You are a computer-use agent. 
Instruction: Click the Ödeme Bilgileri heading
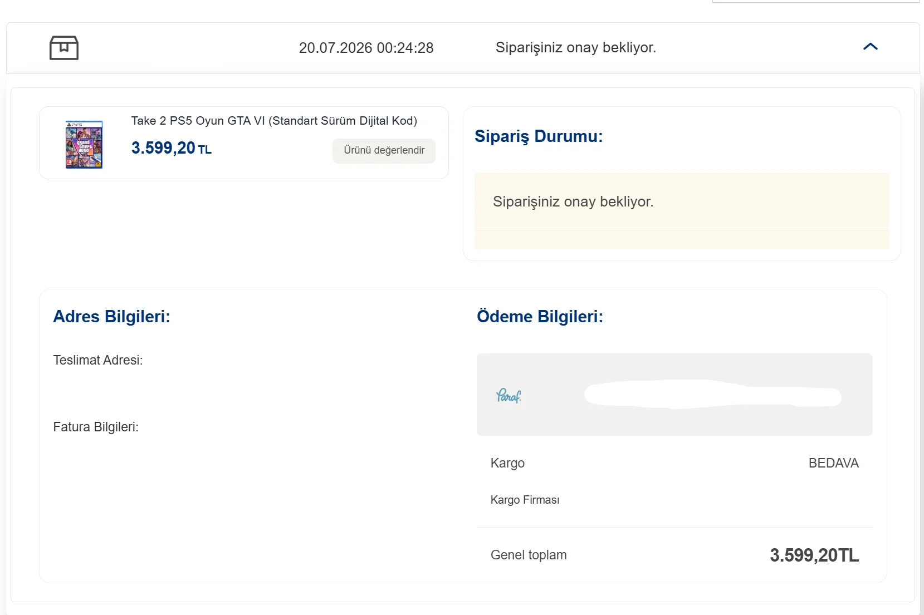pyautogui.click(x=540, y=317)
